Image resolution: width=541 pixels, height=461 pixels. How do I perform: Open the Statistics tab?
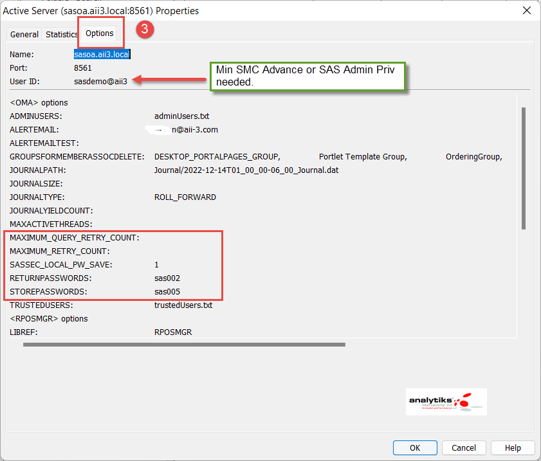[x=61, y=34]
